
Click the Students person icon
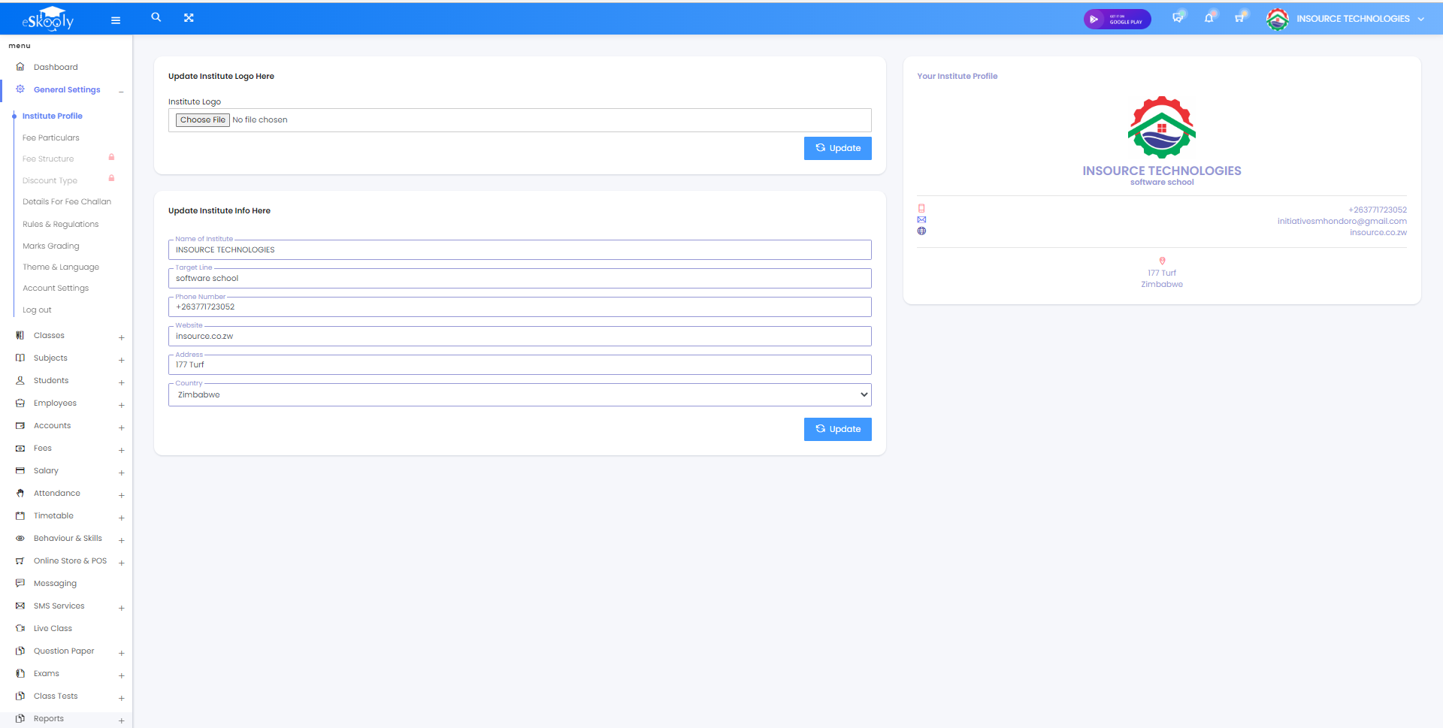(20, 380)
